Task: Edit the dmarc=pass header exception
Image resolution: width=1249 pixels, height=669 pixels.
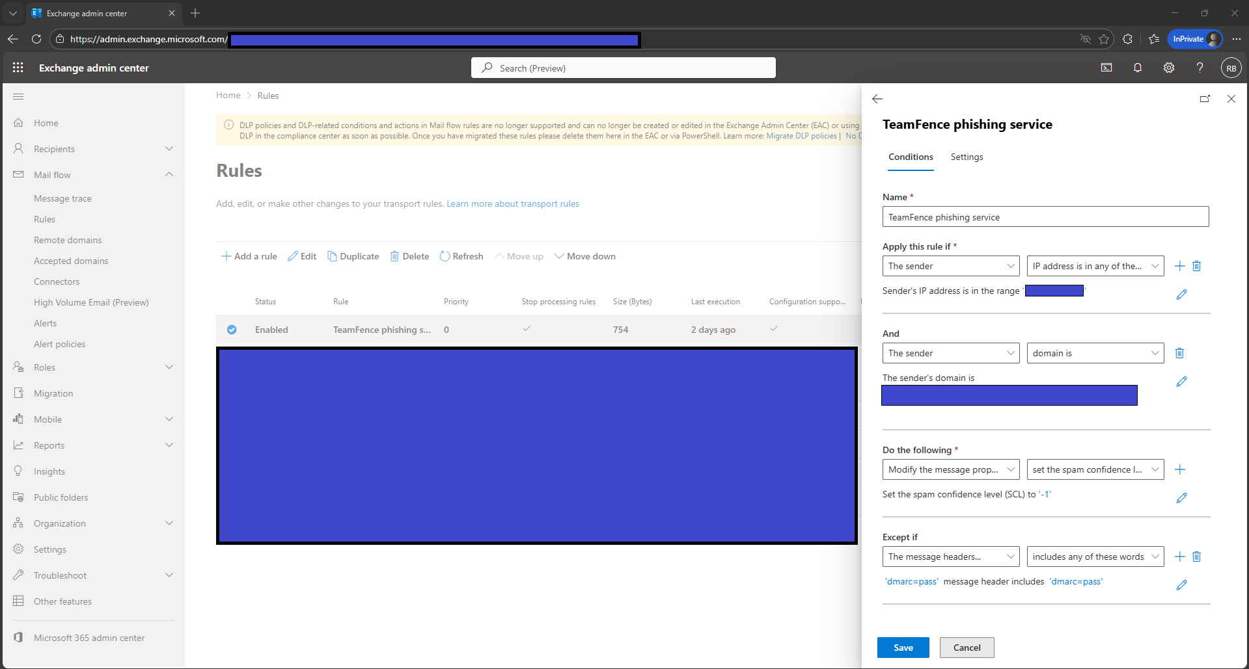Action: [x=1181, y=585]
